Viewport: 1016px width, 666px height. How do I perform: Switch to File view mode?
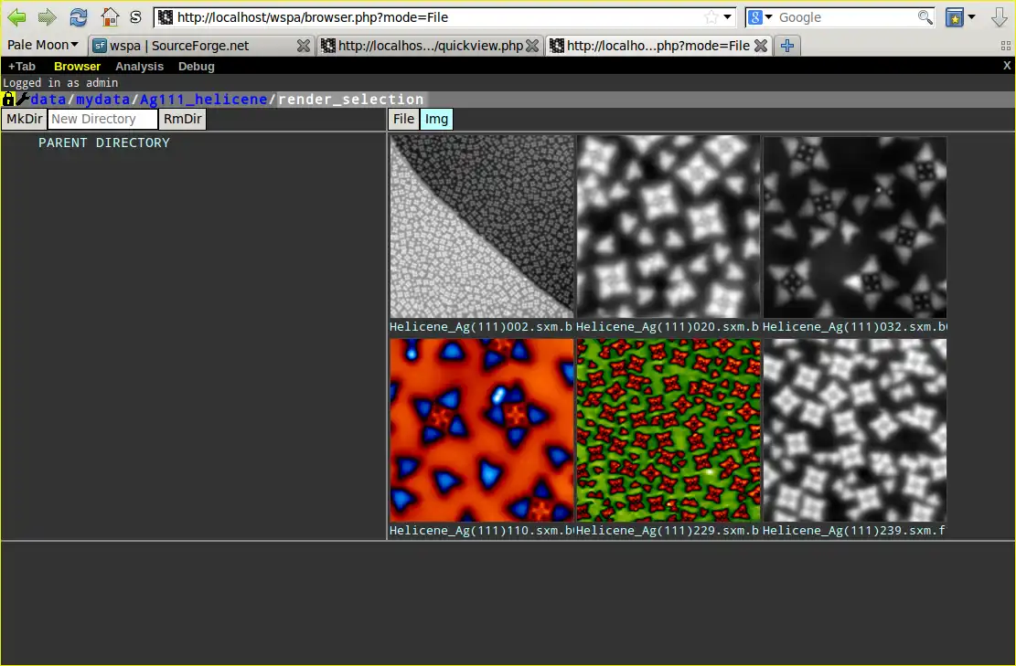pyautogui.click(x=403, y=119)
